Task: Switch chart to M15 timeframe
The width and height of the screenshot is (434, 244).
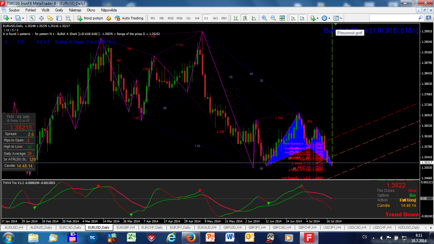Action: click(171, 18)
